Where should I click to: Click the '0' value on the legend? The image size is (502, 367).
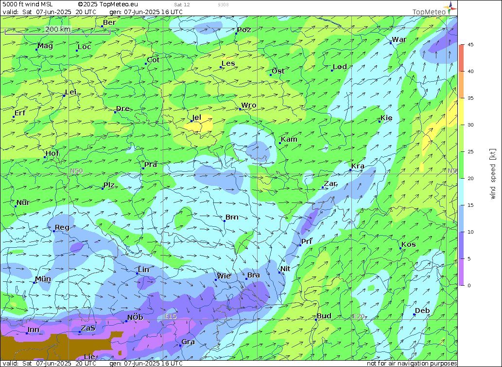(x=469, y=286)
